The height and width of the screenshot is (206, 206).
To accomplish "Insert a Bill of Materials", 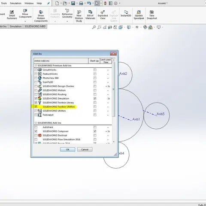I will [x=90, y=15].
